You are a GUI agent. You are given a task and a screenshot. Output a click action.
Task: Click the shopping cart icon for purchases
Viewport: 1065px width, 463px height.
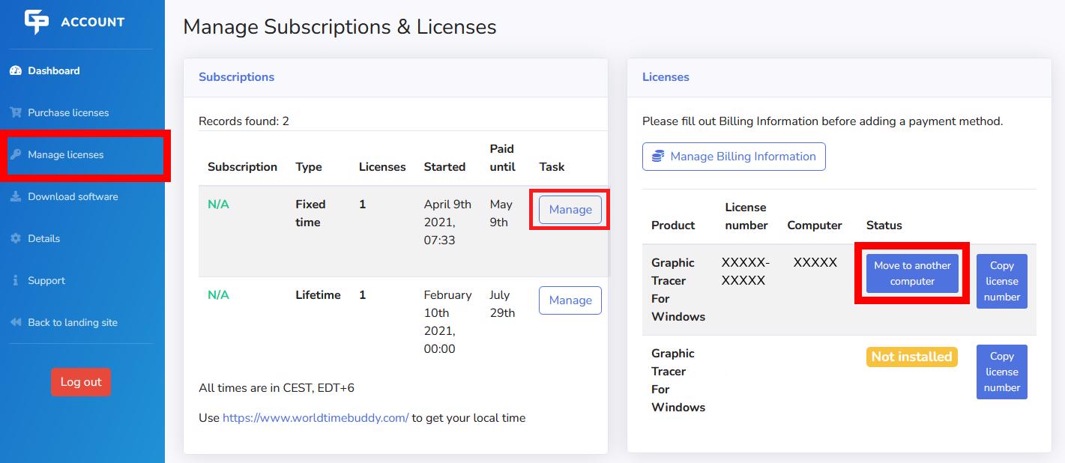(x=16, y=113)
